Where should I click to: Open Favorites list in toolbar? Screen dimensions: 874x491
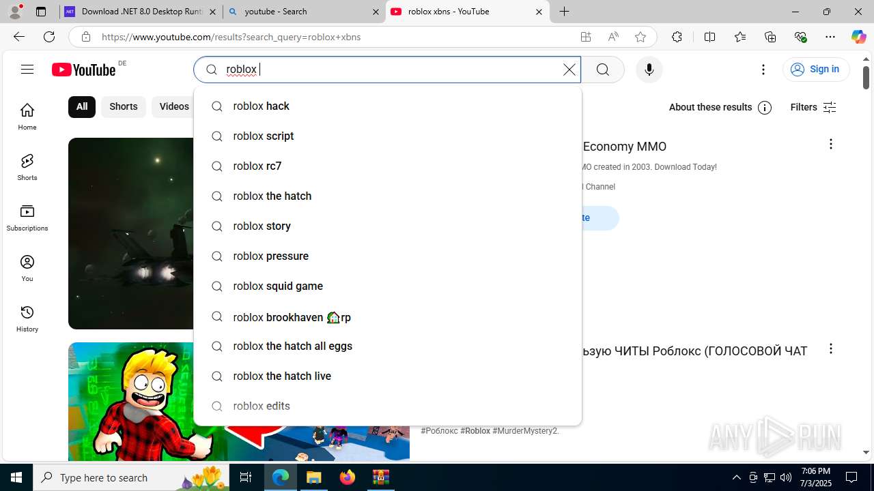(x=740, y=37)
